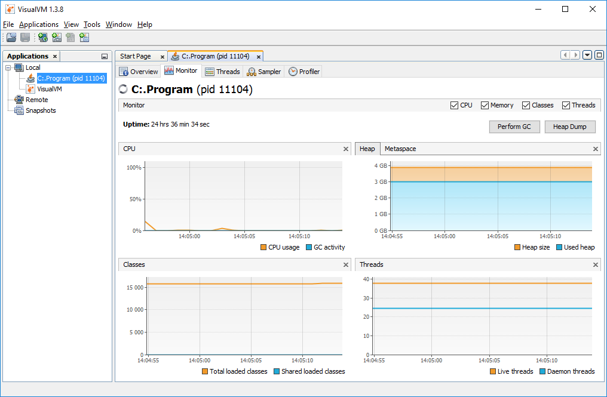Close the Threads chart panel
This screenshot has width=607, height=397.
(x=596, y=264)
